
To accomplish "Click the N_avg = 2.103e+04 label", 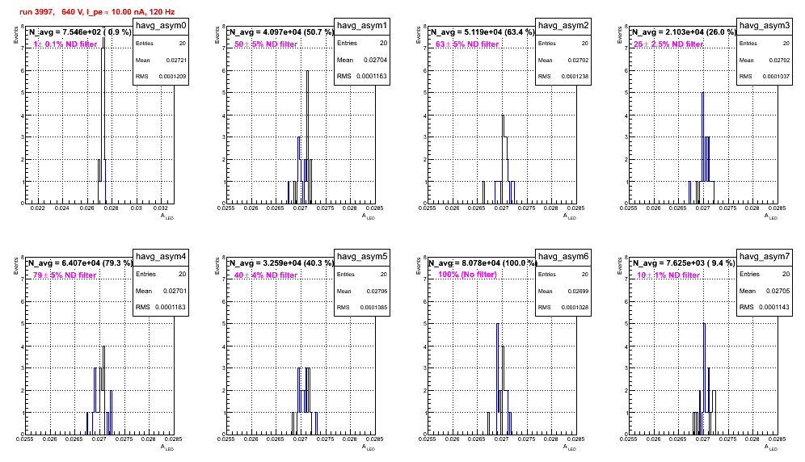I will pyautogui.click(x=683, y=32).
